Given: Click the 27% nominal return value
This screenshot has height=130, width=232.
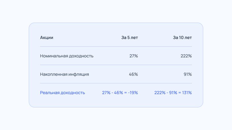Looking at the screenshot, I should 134,56.
